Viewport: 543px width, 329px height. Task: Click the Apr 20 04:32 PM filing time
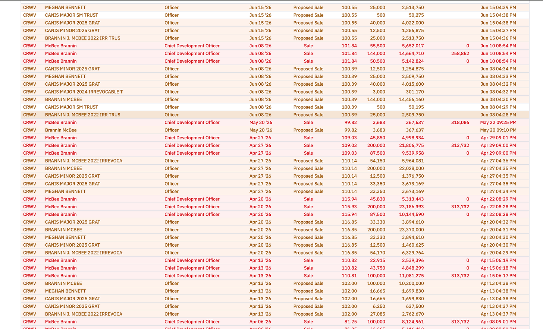click(498, 222)
